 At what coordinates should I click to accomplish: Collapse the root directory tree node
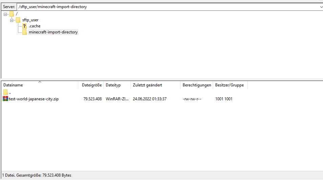point(5,14)
